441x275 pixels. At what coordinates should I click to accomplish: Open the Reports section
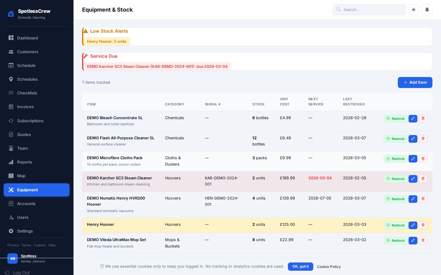tap(24, 162)
